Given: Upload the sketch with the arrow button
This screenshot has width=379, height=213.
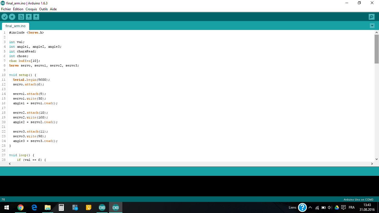Looking at the screenshot, I should tap(12, 17).
